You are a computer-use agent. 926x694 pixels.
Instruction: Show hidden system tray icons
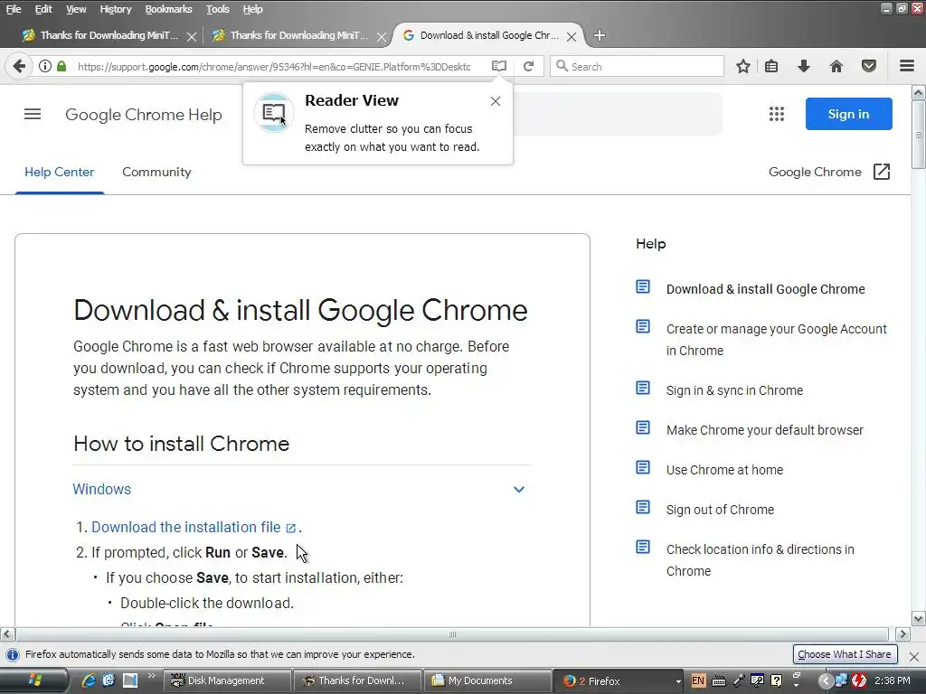[x=826, y=681]
